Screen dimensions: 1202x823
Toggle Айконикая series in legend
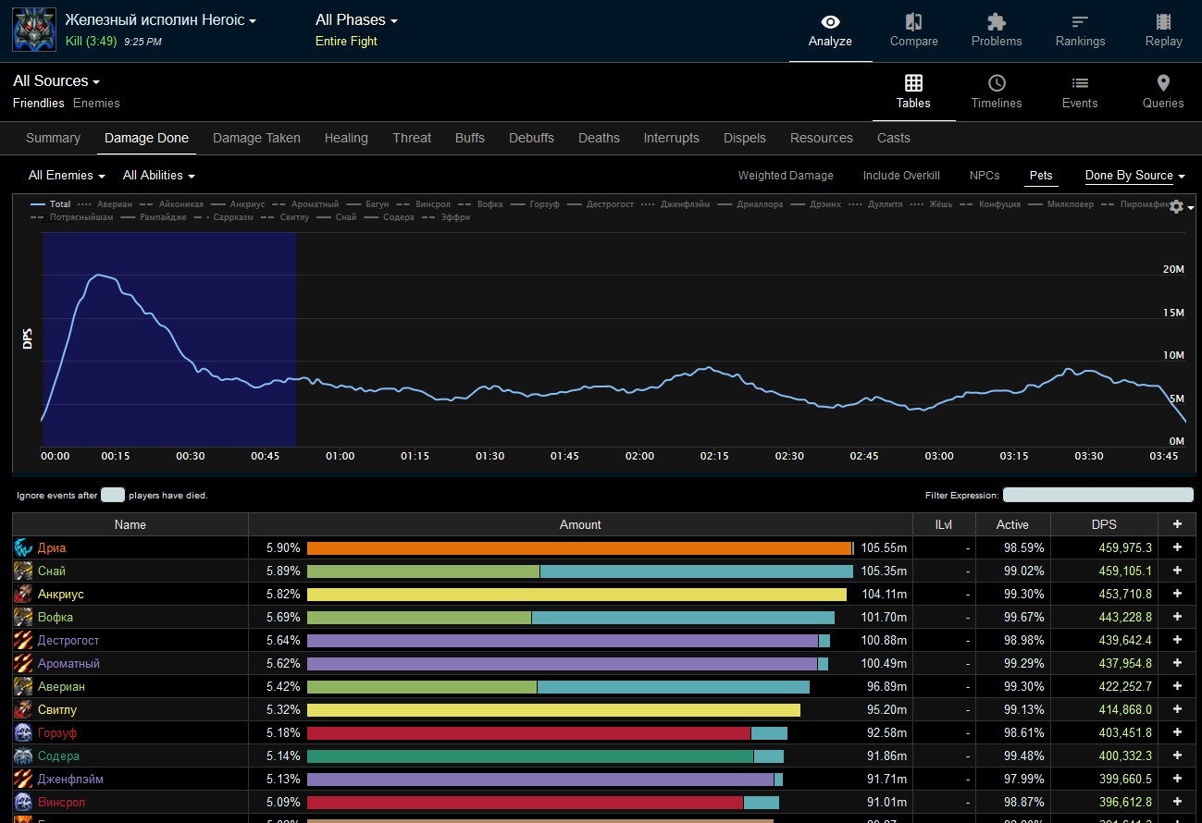point(171,204)
